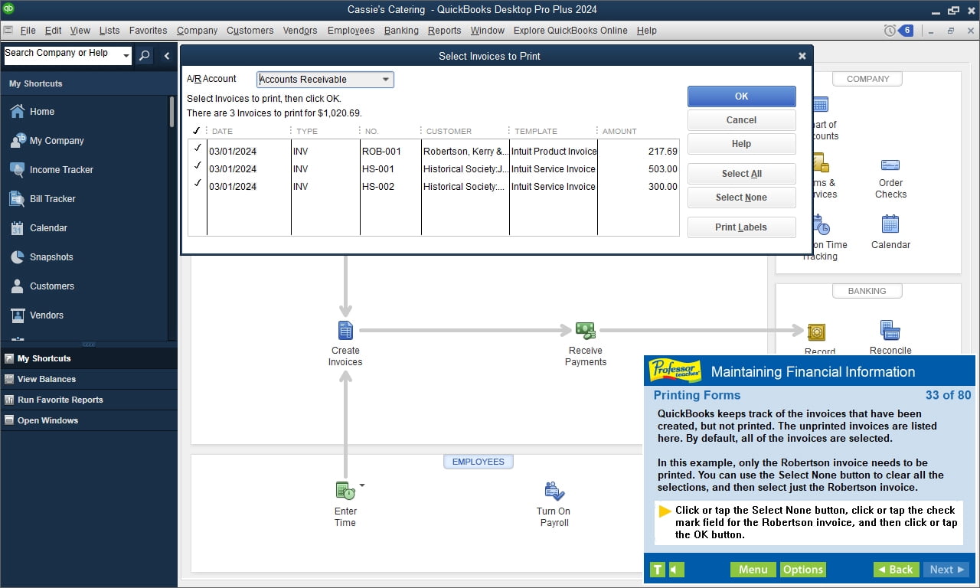Open the Lists menu
The image size is (980, 588).
[109, 31]
